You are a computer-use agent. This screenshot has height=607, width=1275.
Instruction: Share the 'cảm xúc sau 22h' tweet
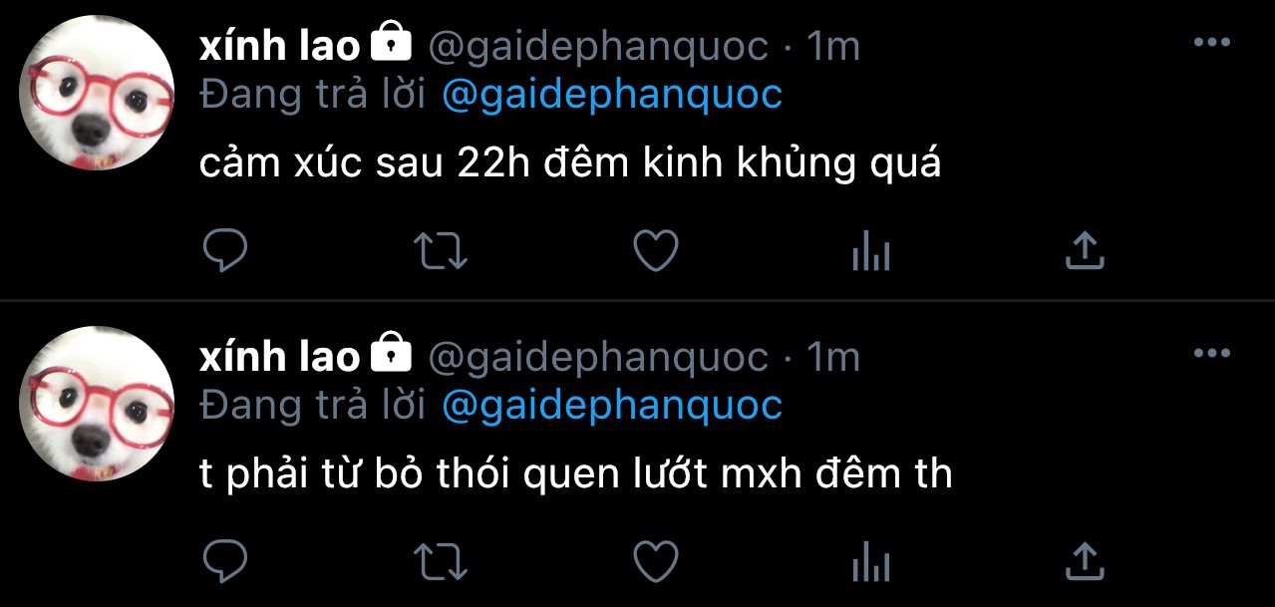coord(1085,251)
